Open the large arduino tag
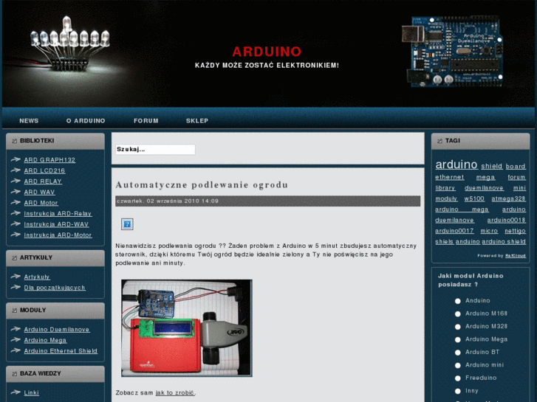The height and width of the screenshot is (402, 537). coord(456,164)
